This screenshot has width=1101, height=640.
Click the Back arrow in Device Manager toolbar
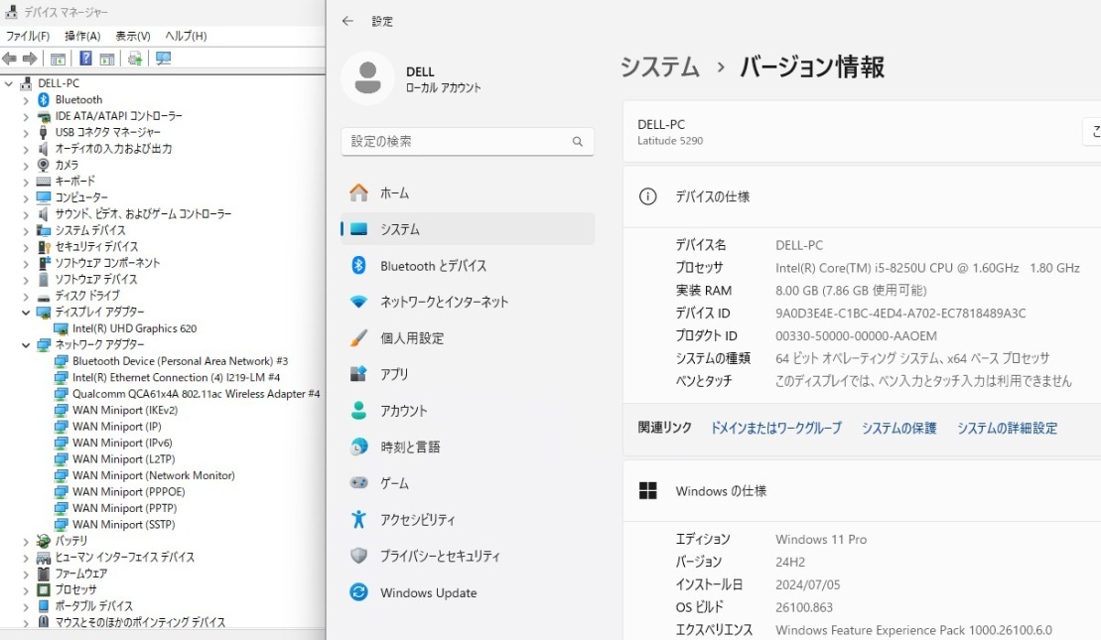coord(9,58)
